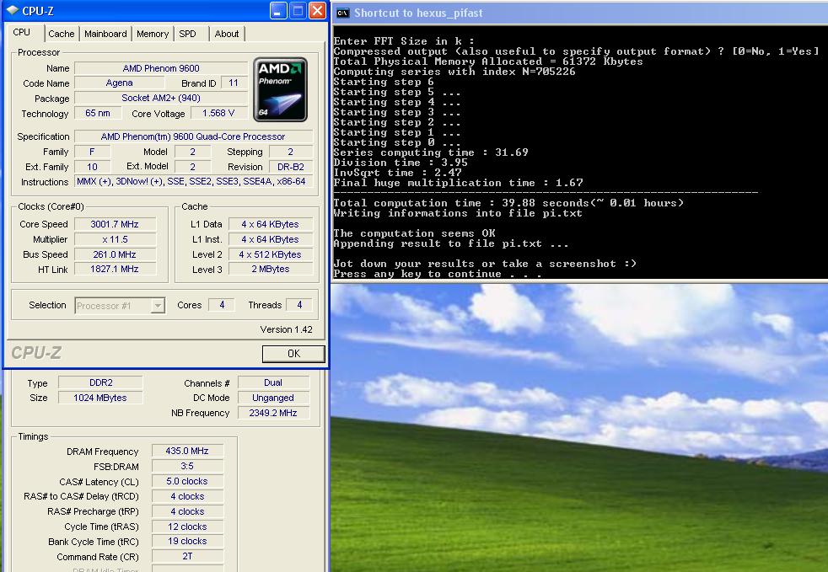Viewport: 828px width, 572px height.
Task: Click the Socket AM2+ (940) package value
Action: 161,99
